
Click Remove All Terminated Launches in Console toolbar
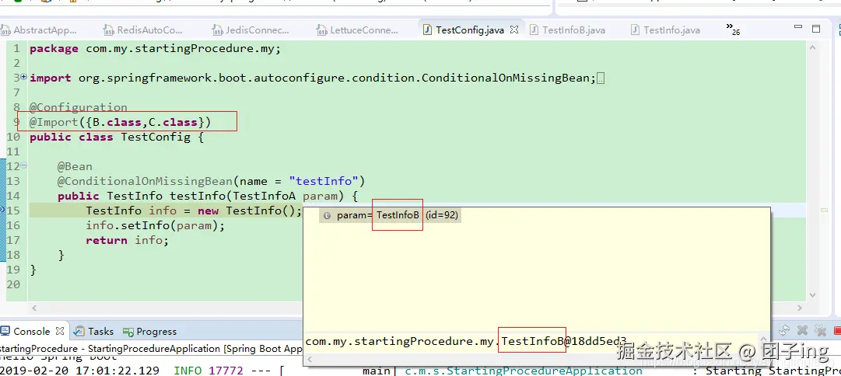click(819, 330)
